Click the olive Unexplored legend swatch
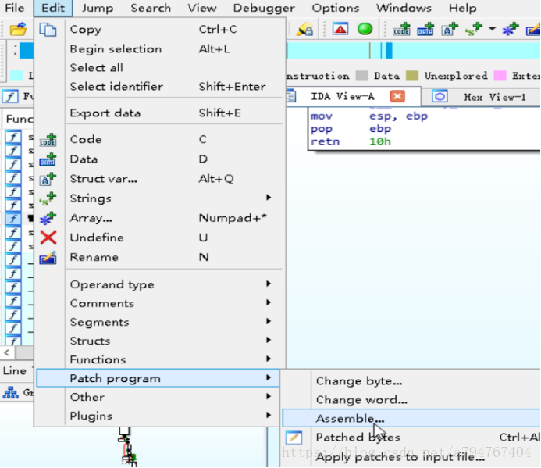The width and height of the screenshot is (541, 468). coord(411,76)
